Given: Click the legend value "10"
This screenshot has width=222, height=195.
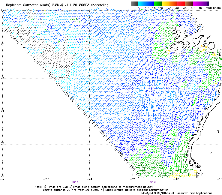Looking at the screenshot, I should pos(147,8).
